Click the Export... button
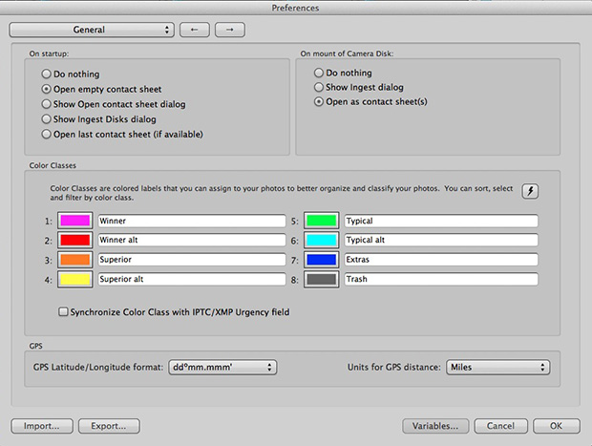This screenshot has width=592, height=446. [109, 426]
